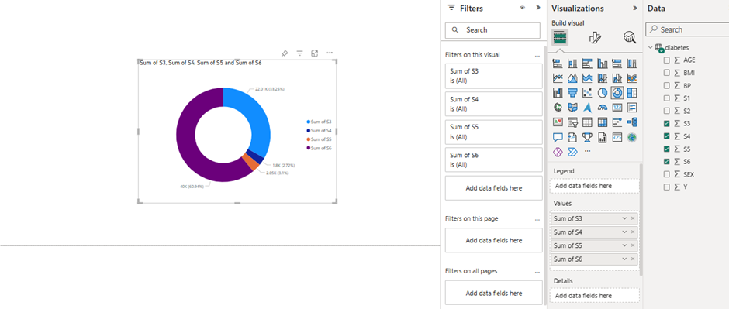Collapse the diabetes table tree

pyautogui.click(x=651, y=47)
